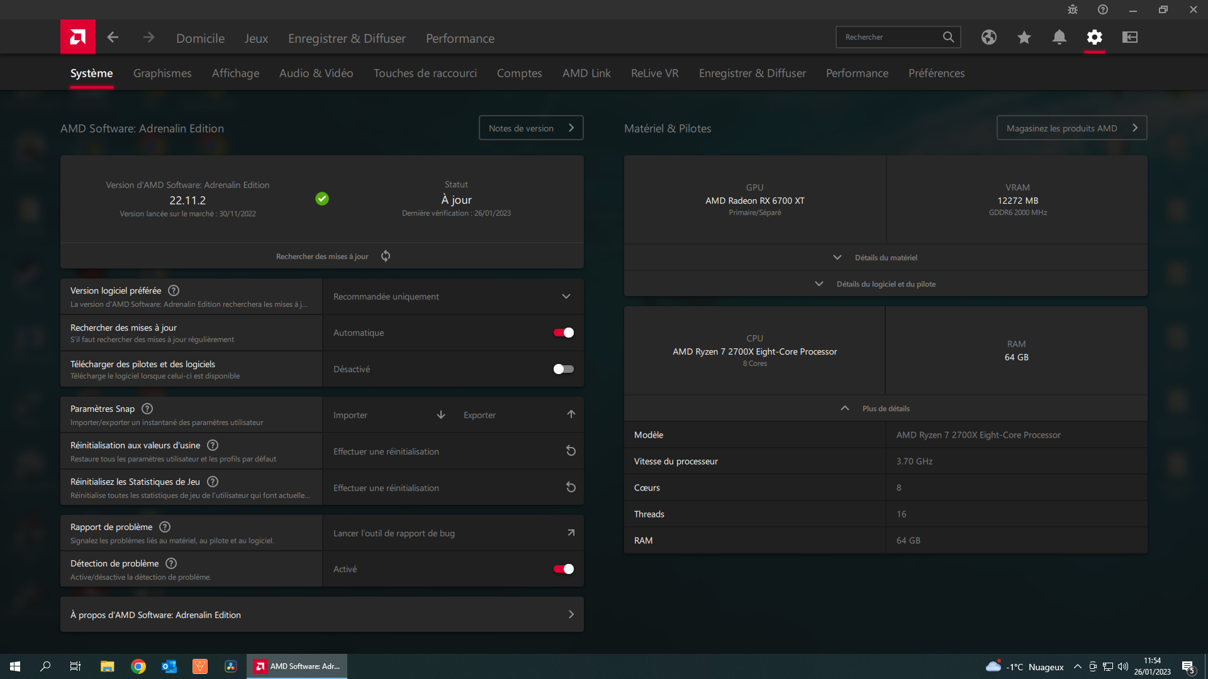Switch to the Affichage tab
The height and width of the screenshot is (679, 1208).
[x=235, y=73]
